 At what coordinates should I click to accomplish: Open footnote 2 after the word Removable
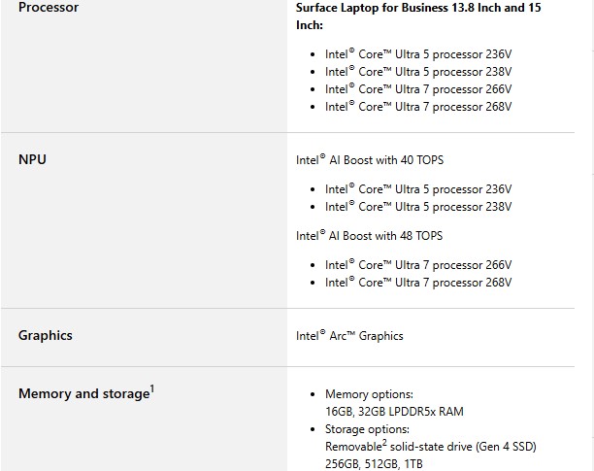386,442
